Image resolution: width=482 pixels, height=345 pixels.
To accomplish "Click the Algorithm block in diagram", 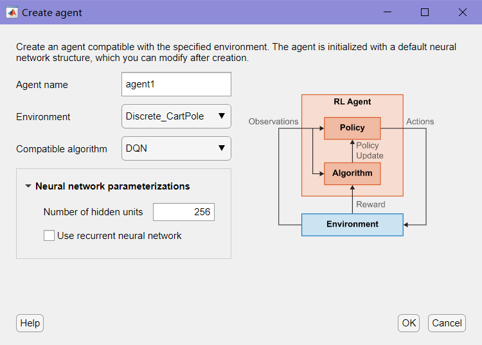I will pyautogui.click(x=352, y=173).
